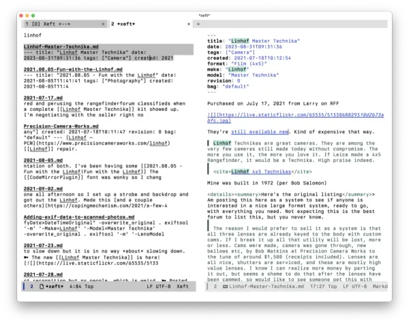
Task: Click '17:27 Top' position in right mode line
Action: pos(323,287)
